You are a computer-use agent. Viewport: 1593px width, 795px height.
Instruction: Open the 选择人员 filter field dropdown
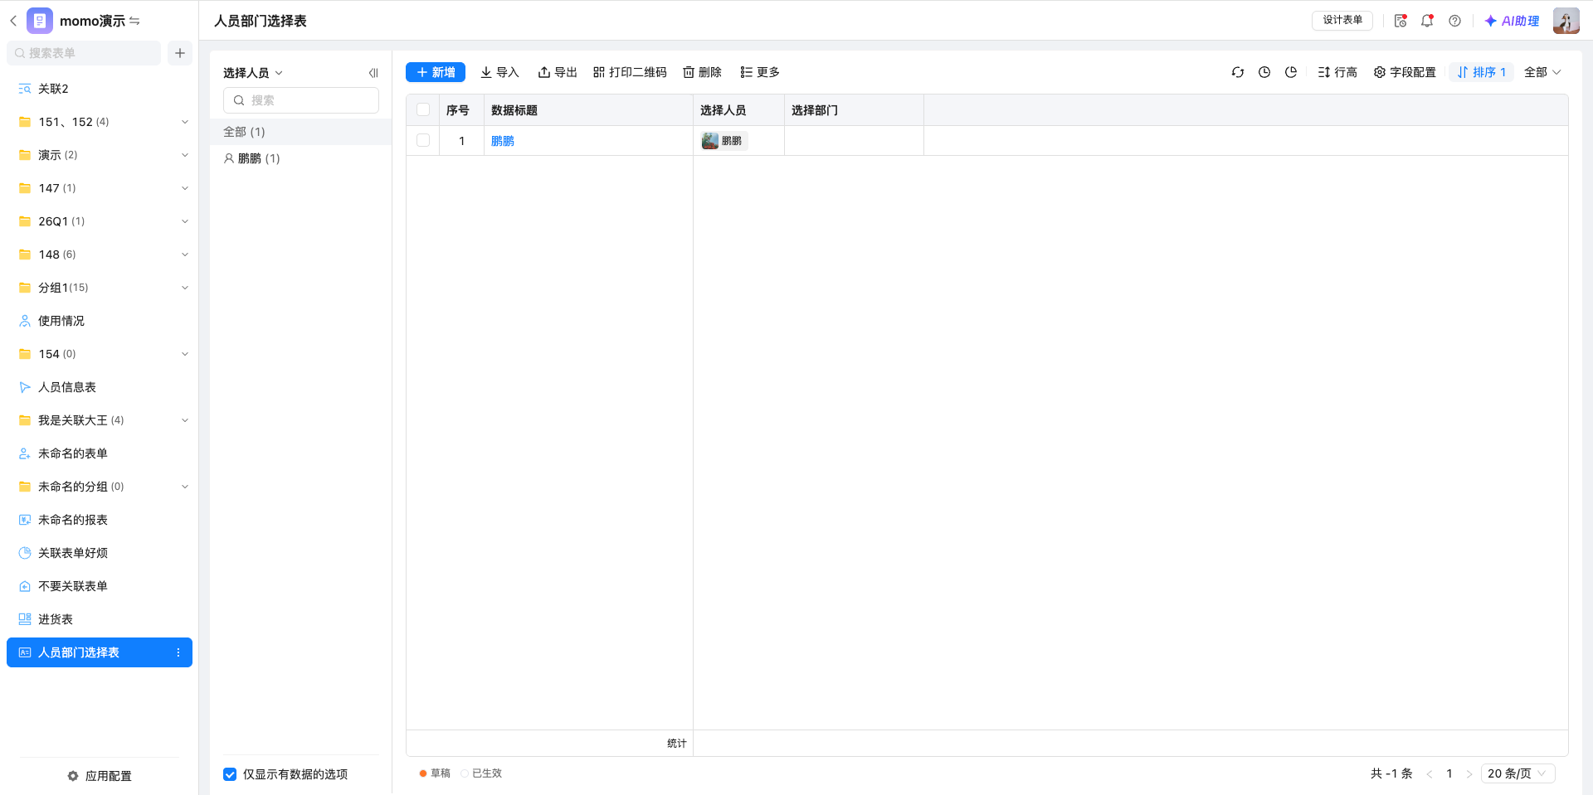point(253,73)
